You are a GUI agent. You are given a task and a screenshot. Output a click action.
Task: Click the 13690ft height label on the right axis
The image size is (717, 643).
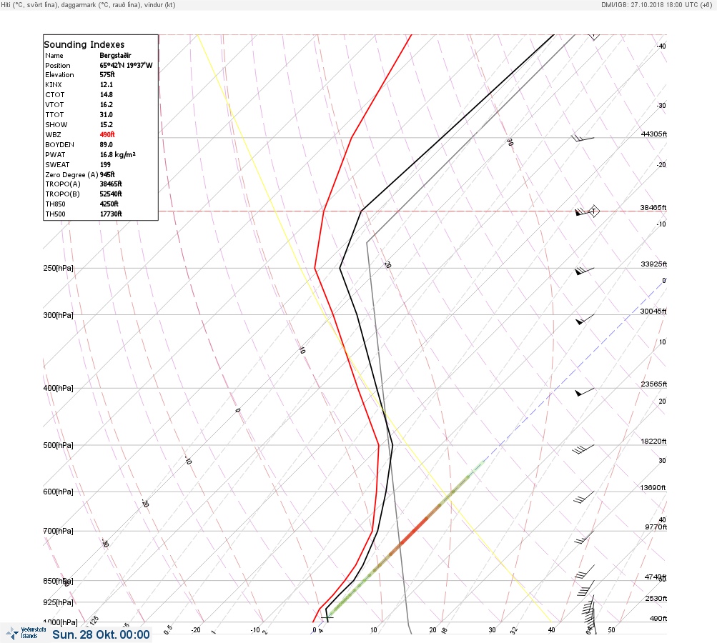653,488
